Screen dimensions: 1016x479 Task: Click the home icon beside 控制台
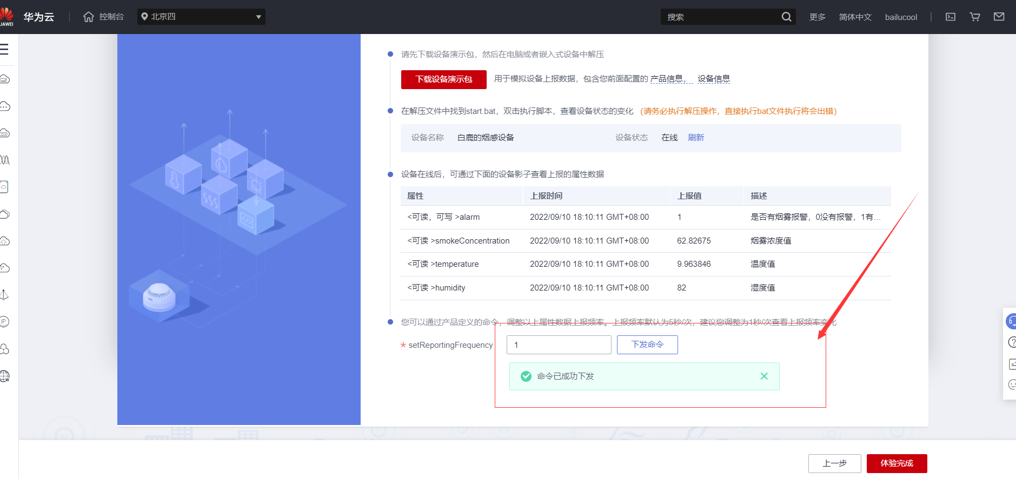click(89, 17)
